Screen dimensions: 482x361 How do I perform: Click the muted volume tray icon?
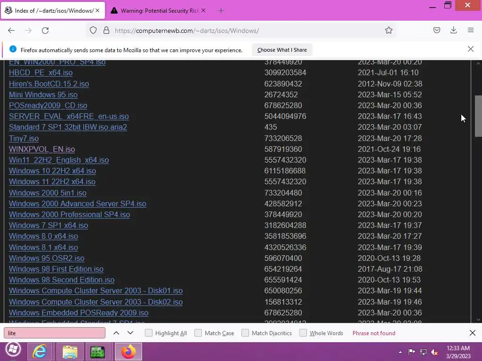click(x=434, y=352)
